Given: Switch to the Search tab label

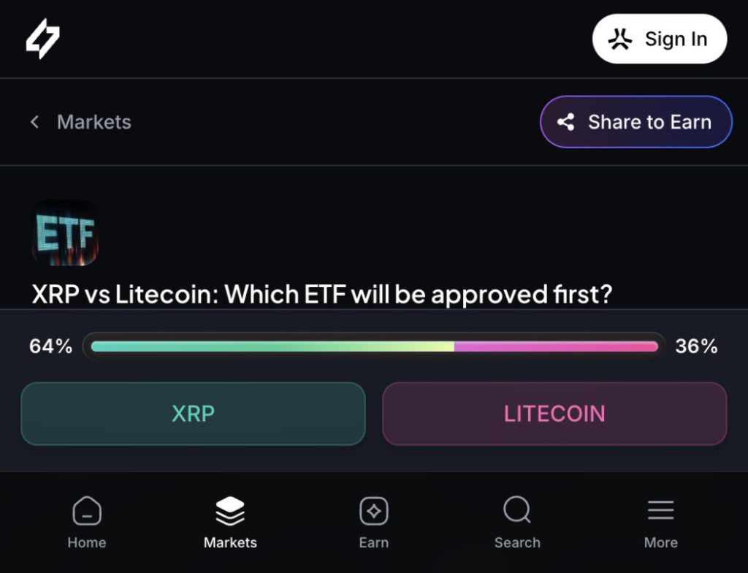Looking at the screenshot, I should click(x=517, y=542).
